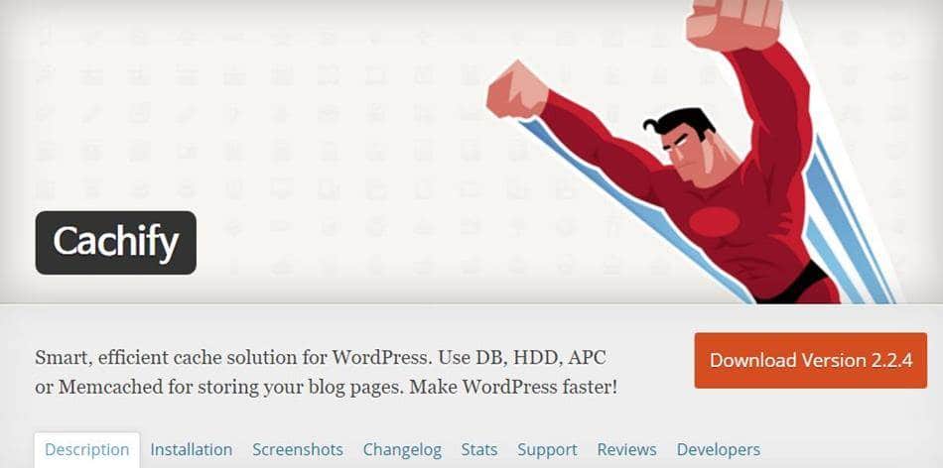Show the Reviews tab

pyautogui.click(x=626, y=449)
